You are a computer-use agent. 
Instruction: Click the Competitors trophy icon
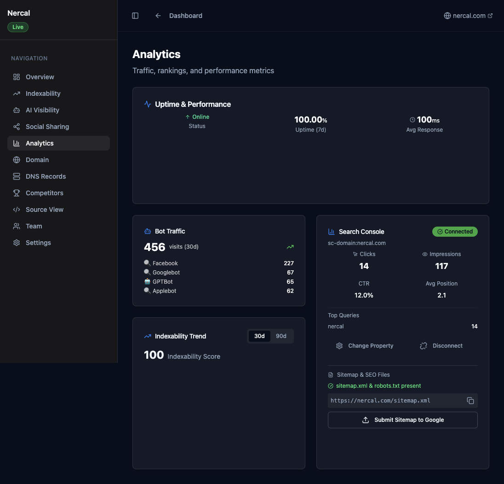click(x=17, y=193)
